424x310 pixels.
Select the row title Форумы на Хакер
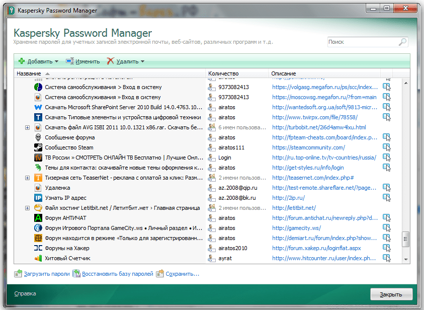(x=67, y=248)
